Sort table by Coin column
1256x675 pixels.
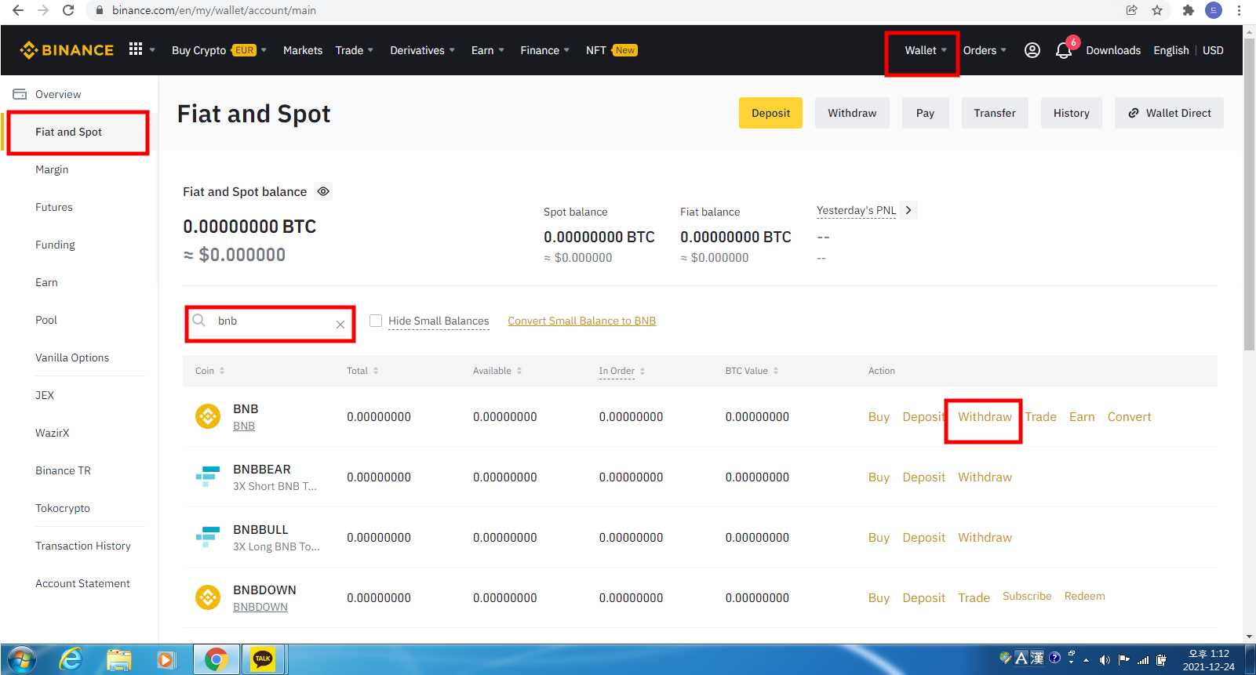tap(210, 371)
